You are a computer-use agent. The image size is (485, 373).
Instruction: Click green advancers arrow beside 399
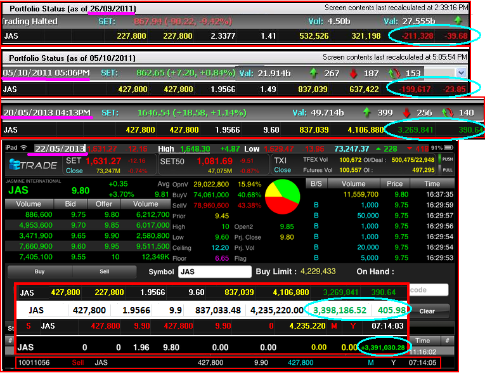click(x=366, y=112)
